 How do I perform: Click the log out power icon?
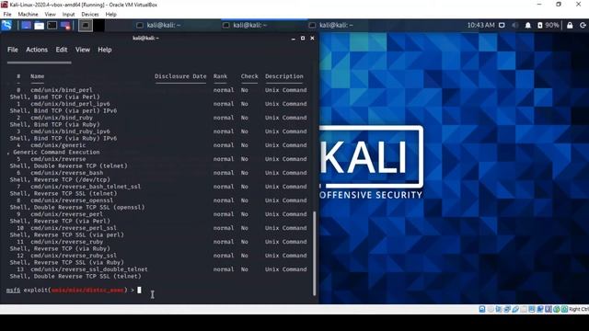point(583,25)
